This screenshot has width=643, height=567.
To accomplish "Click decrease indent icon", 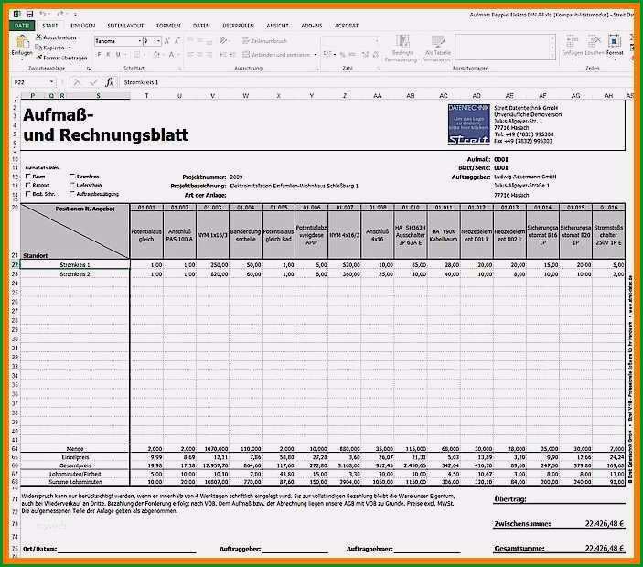I will 222,55.
